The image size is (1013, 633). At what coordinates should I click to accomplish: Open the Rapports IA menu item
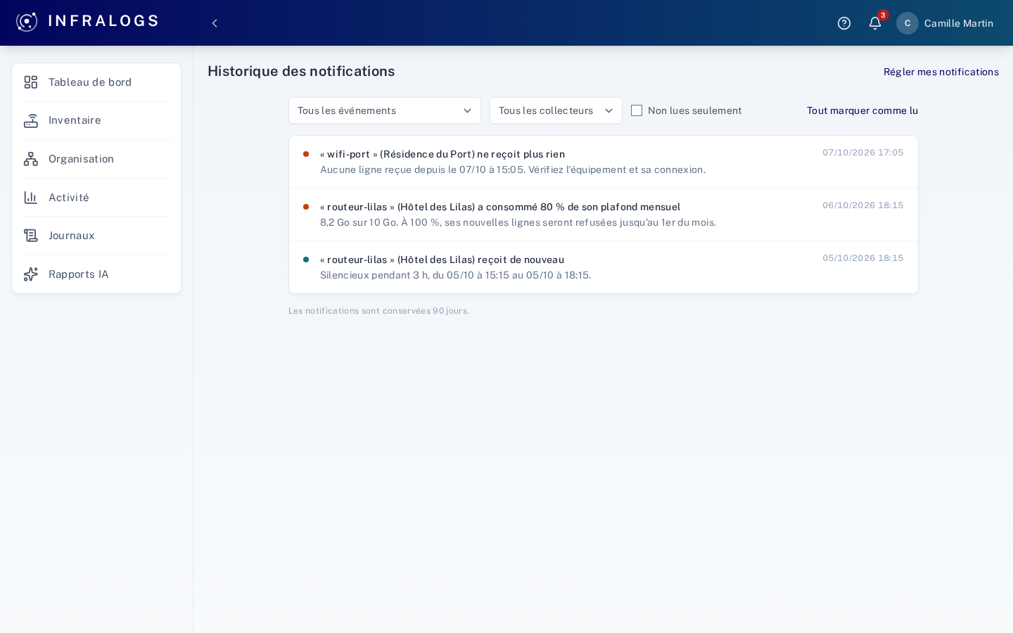pos(96,274)
